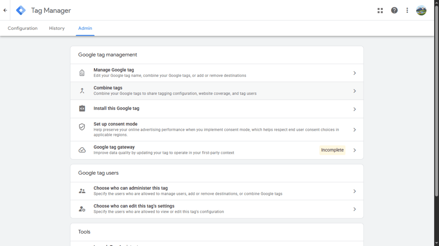439x246 pixels.
Task: Click the Tools section heading
Action: (x=84, y=232)
